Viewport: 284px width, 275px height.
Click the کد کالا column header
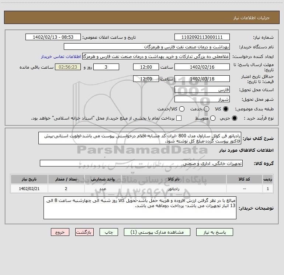(x=244, y=179)
